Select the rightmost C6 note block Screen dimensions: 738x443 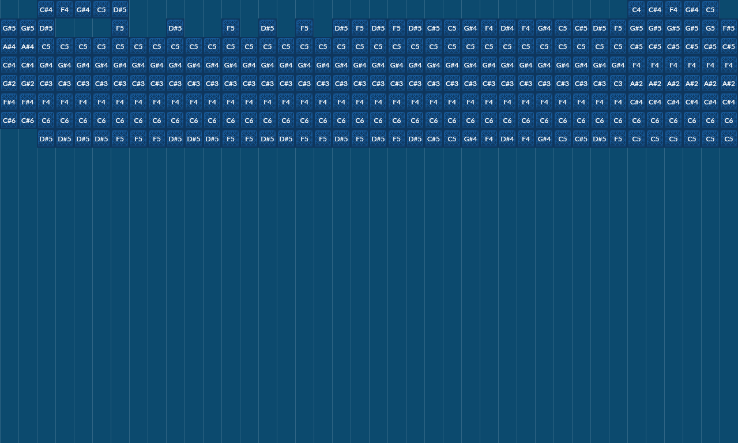728,121
